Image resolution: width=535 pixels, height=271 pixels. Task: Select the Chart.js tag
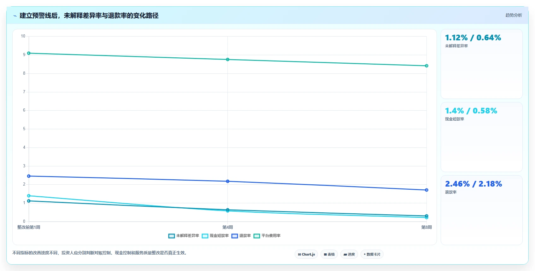point(306,254)
